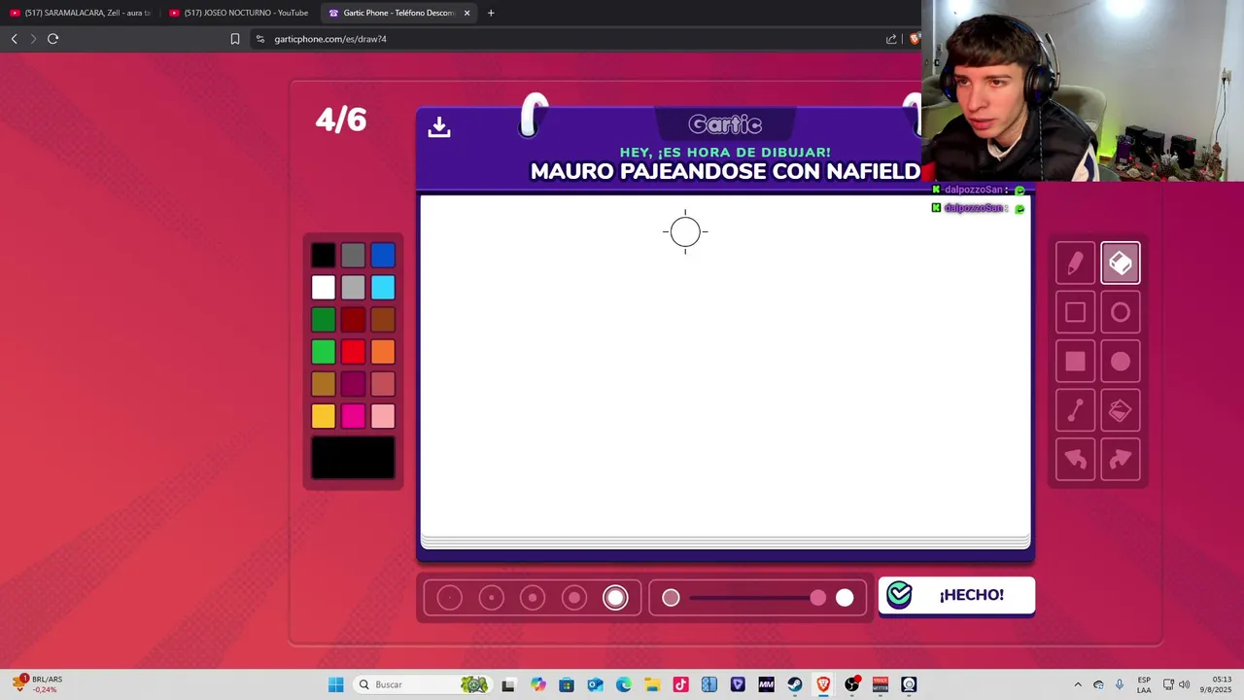The width and height of the screenshot is (1244, 700).
Task: Adjust the opacity slider handle
Action: 818,598
